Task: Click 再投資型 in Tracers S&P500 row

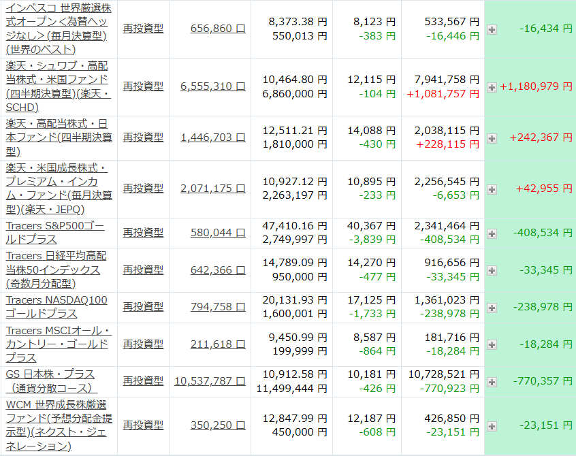Action: pyautogui.click(x=143, y=232)
